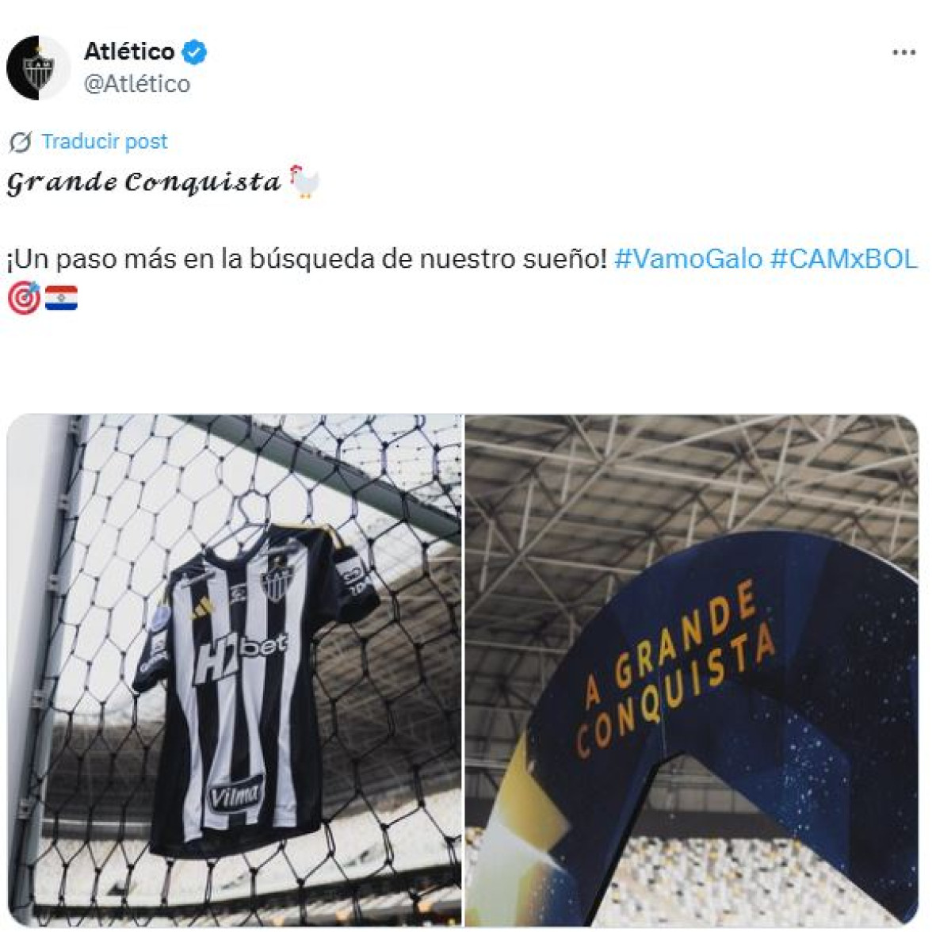This screenshot has width=936, height=951.
Task: Click the rooster emoji after Grande Conquista
Action: 304,181
